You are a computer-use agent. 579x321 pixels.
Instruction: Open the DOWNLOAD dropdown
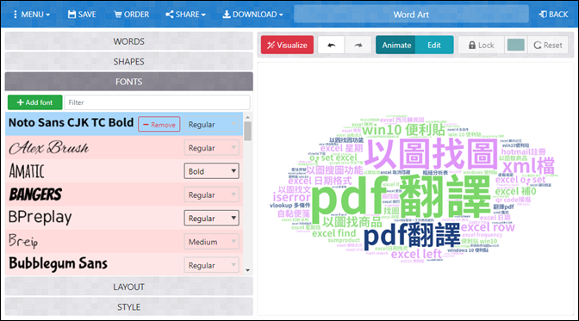point(252,15)
